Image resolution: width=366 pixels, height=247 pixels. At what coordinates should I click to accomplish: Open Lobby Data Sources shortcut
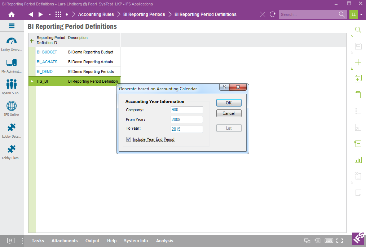tap(12, 131)
